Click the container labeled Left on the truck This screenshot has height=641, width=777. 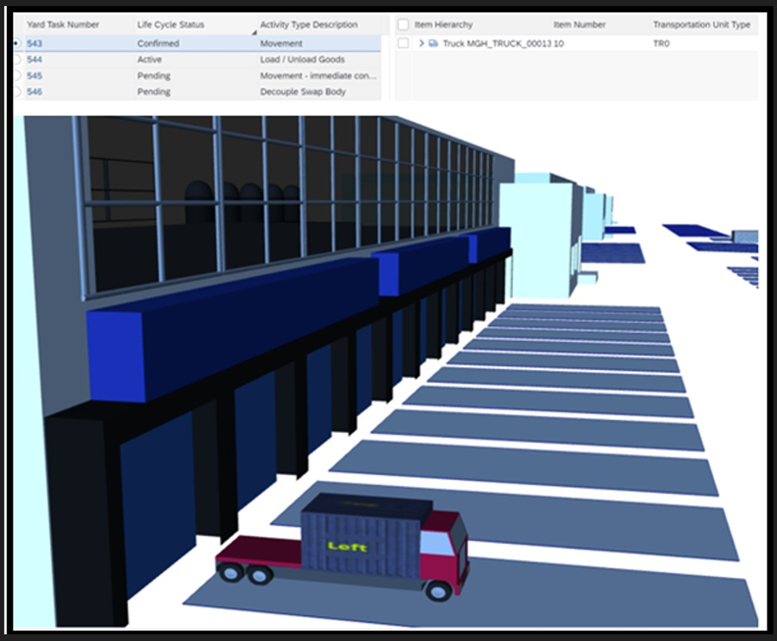click(363, 539)
